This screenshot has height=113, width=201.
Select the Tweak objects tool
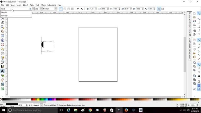point(2,22)
